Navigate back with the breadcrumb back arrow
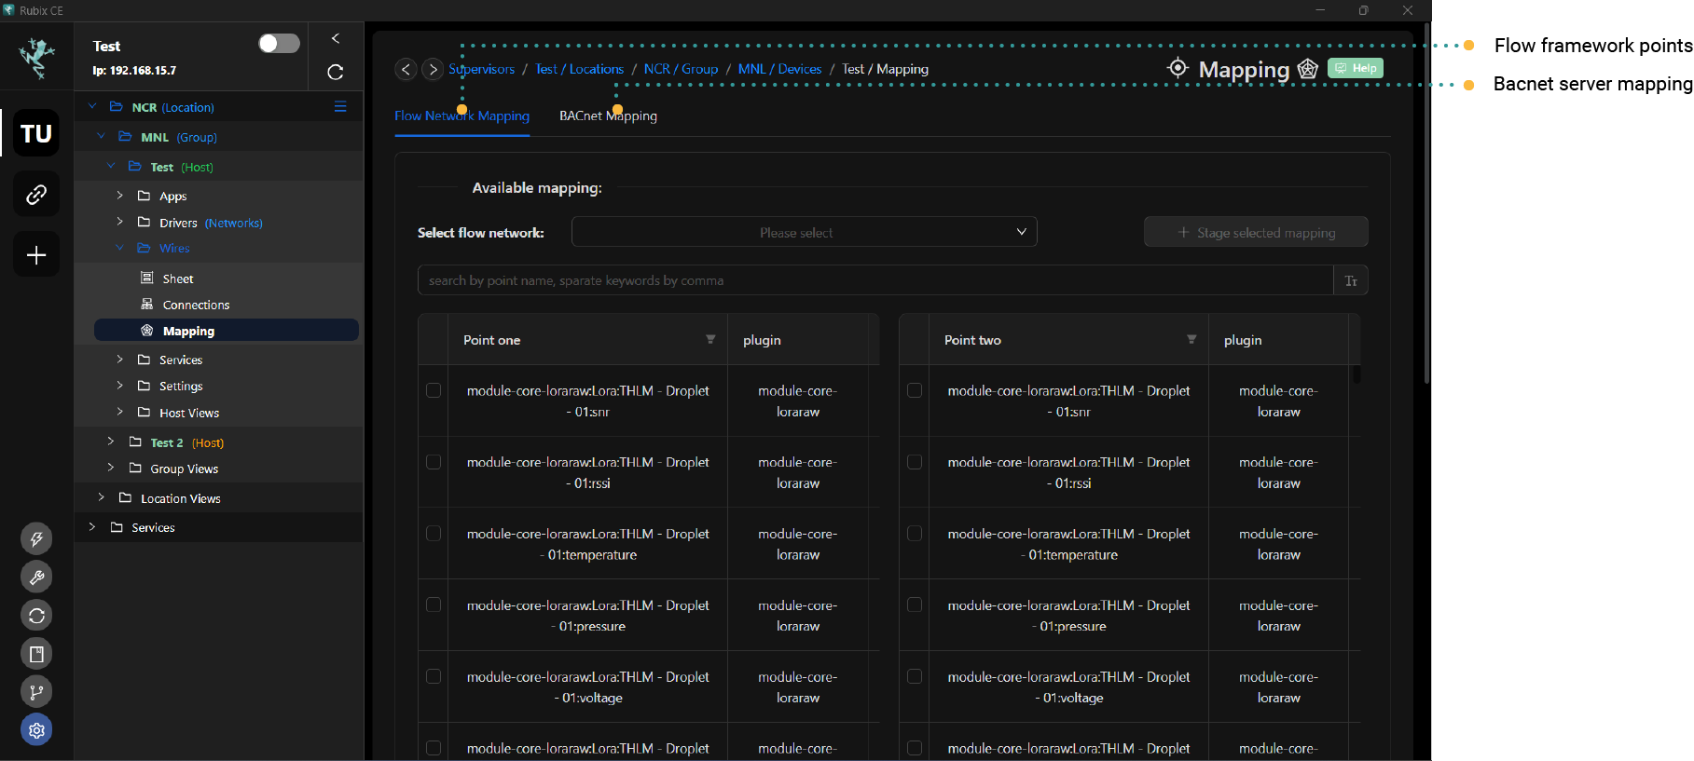Screen dimensions: 1694x761 pyautogui.click(x=406, y=69)
